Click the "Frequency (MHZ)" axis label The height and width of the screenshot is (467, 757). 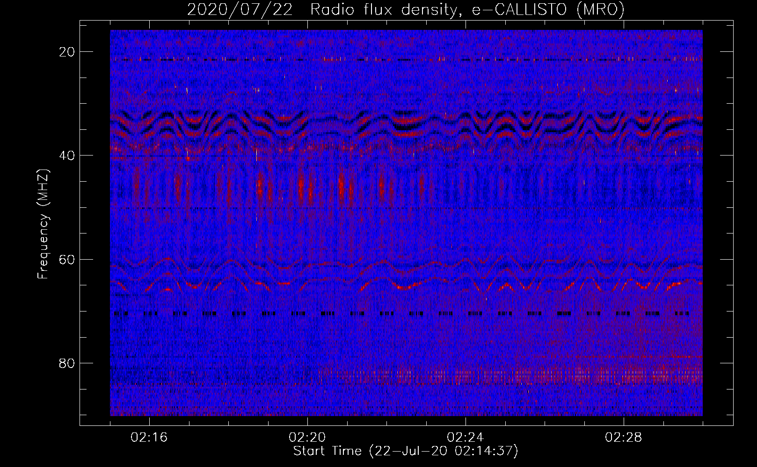click(43, 224)
